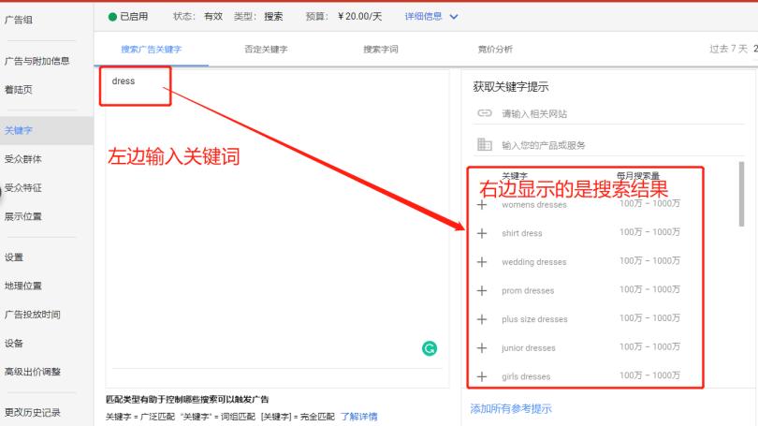Add keyword plus size dresses with plus icon
Viewport: 758px width, 426px height.
click(x=482, y=319)
